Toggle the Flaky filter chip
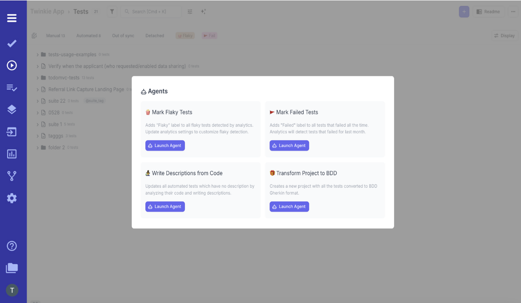Image resolution: width=521 pixels, height=303 pixels. pos(185,35)
